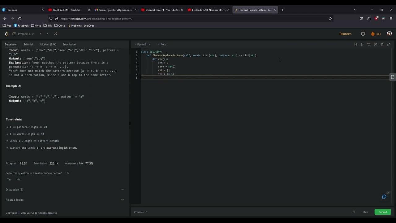Click the LeetCode logo icon

(x=6, y=34)
